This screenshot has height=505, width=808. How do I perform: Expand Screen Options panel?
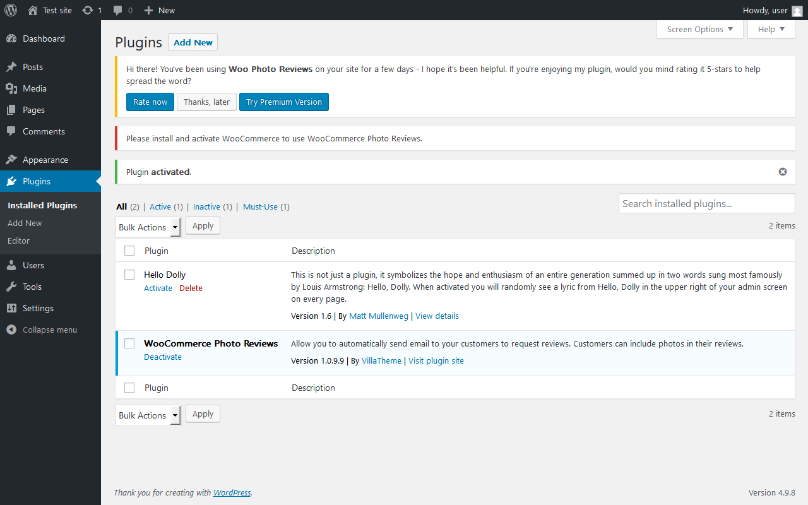(x=700, y=29)
